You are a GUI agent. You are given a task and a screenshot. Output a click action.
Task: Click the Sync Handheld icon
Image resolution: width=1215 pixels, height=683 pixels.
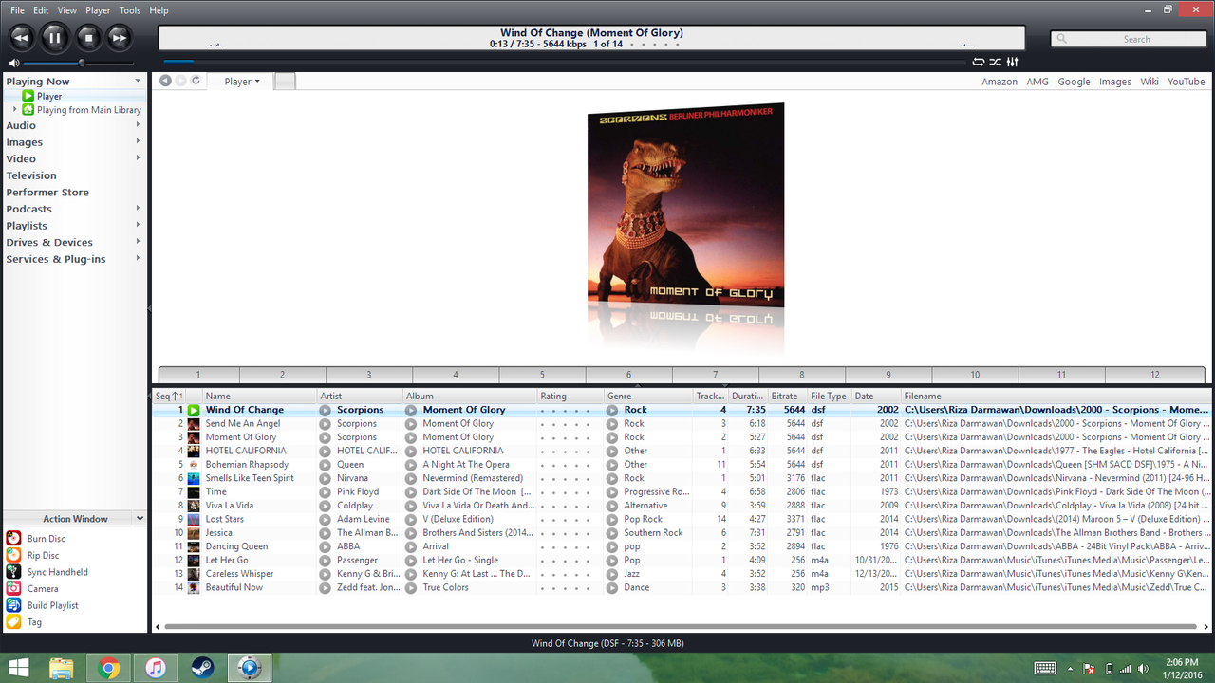pos(13,572)
